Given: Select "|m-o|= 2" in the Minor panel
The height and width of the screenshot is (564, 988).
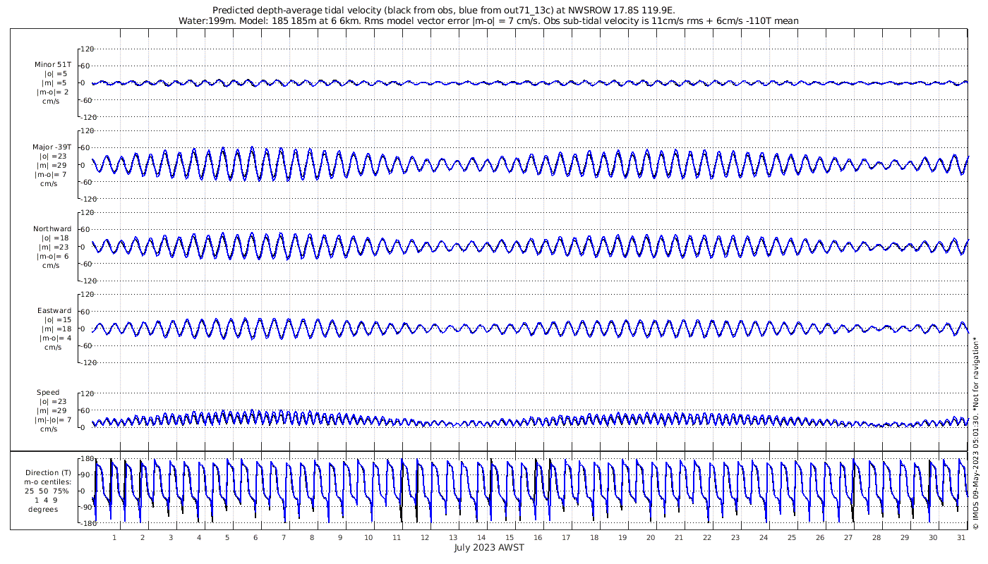Looking at the screenshot, I should pyautogui.click(x=53, y=92).
